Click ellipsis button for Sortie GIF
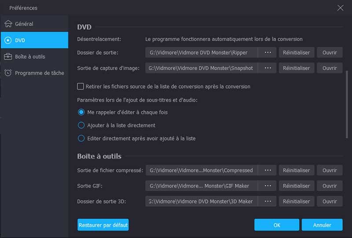 point(267,186)
